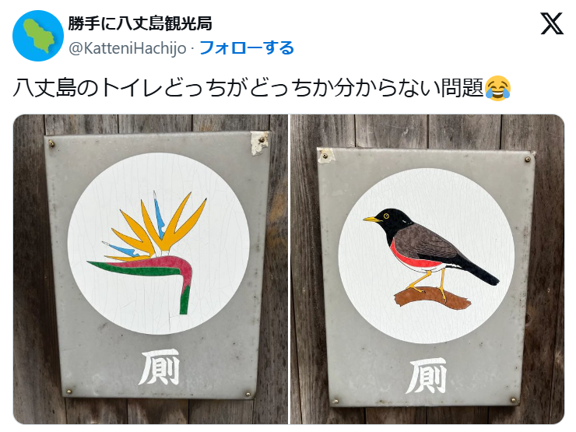Click the 厠 kanji on the bird sign
The image size is (576, 432).
point(427,375)
